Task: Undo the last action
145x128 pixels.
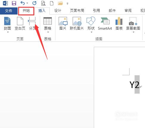Action: point(22,3)
